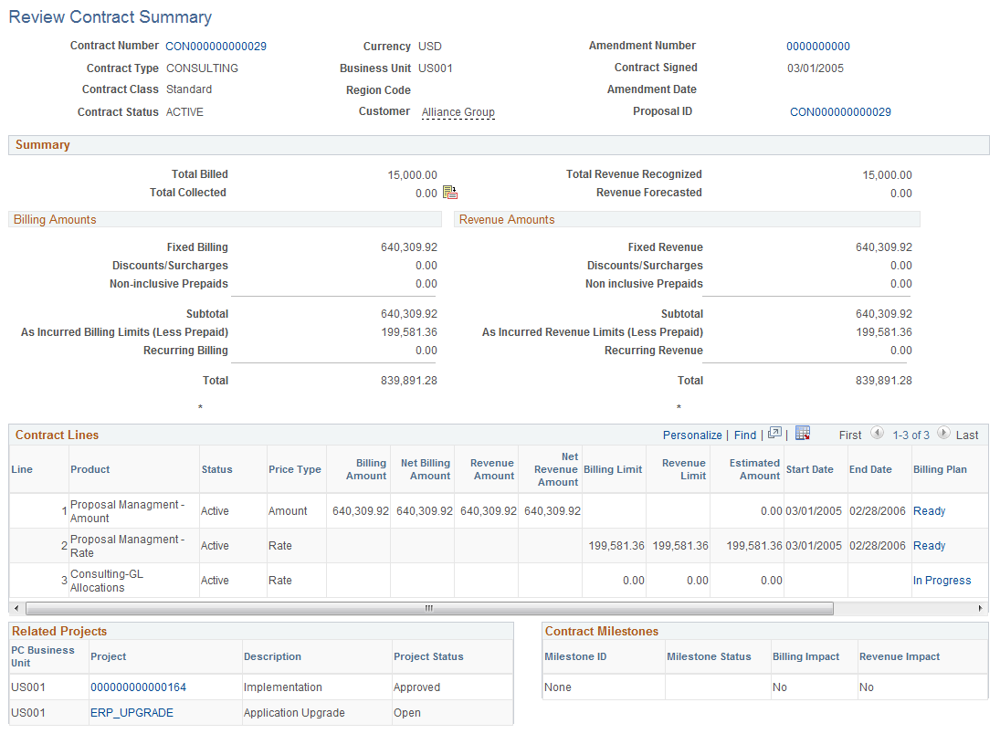Viewport: 1000px width, 734px height.
Task: Open the Ready billing plan on line 2
Action: point(929,545)
